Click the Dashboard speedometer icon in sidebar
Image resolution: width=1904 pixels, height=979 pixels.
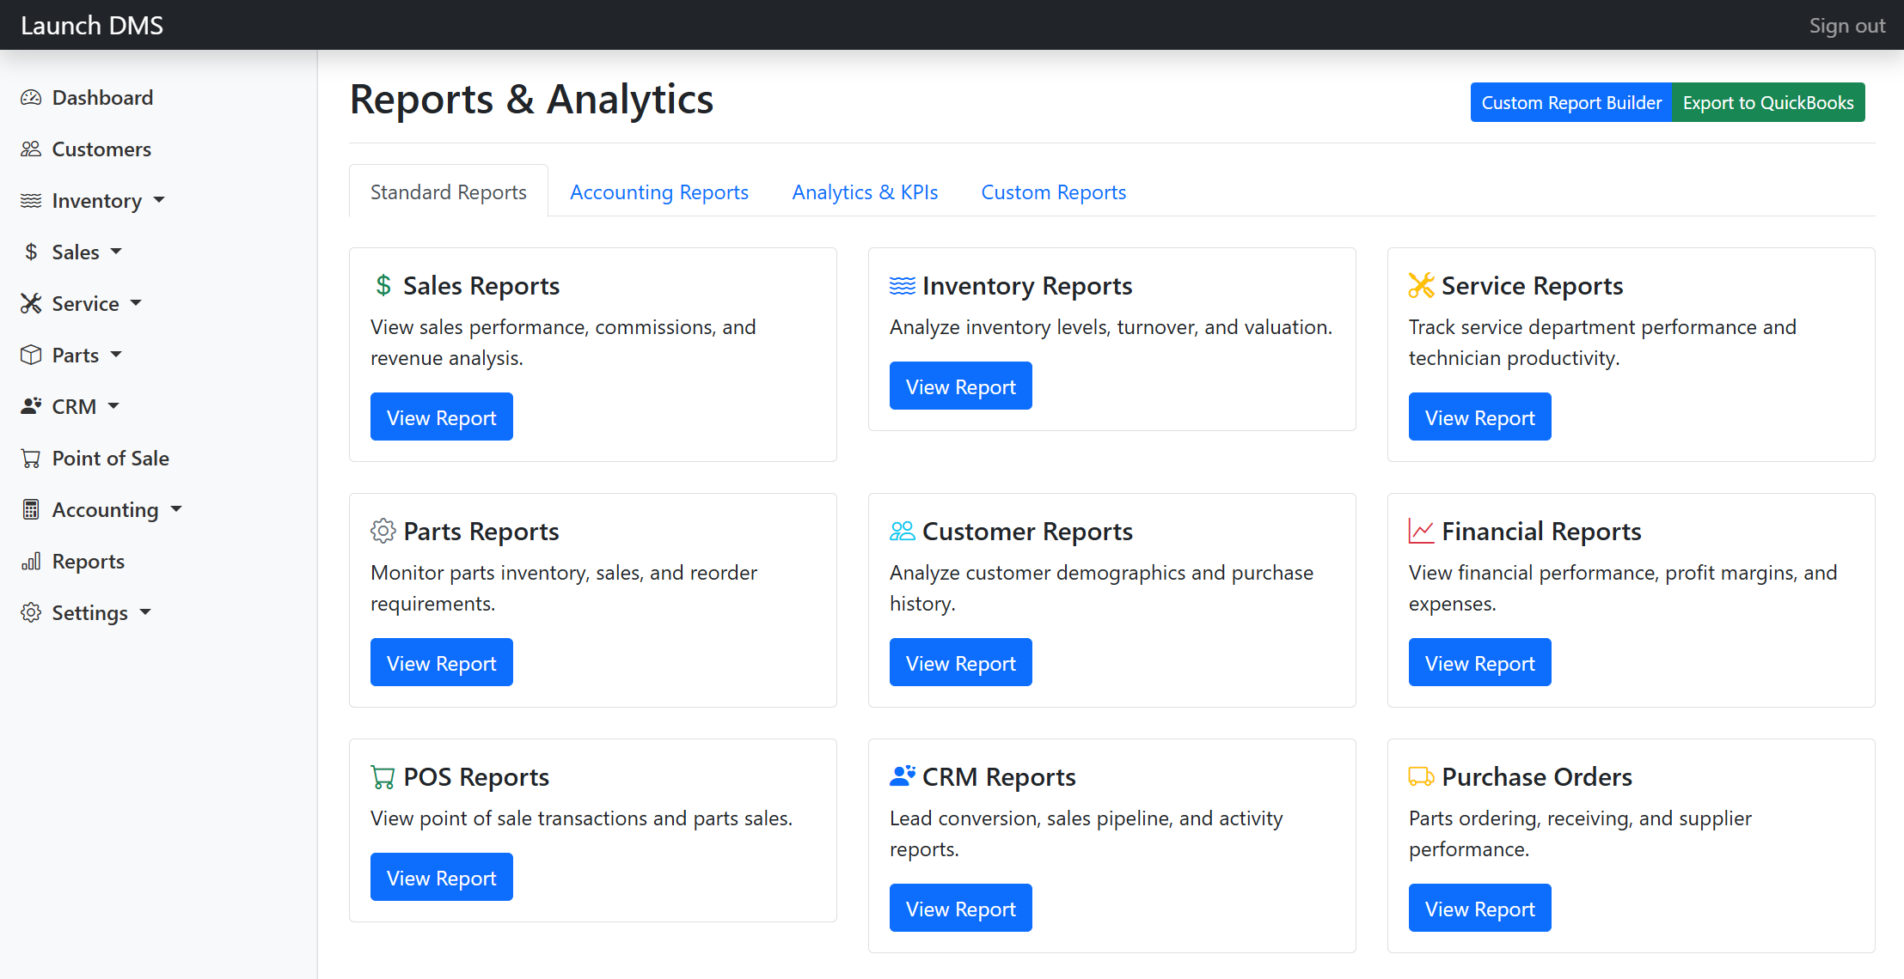click(32, 97)
